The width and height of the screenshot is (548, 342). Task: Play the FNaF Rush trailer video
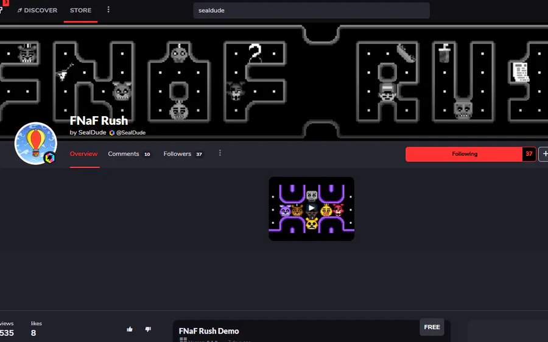[311, 209]
